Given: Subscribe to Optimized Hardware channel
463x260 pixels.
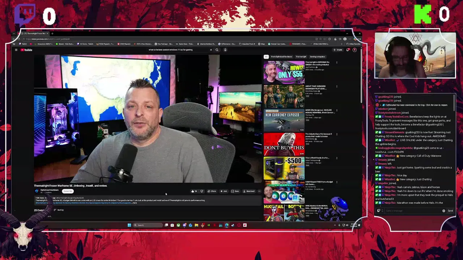Looking at the screenshot, I should (68, 191).
